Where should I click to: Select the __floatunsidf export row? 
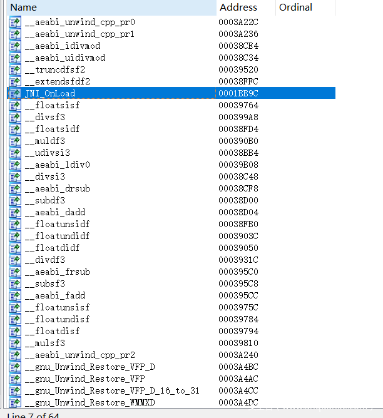coord(58,224)
